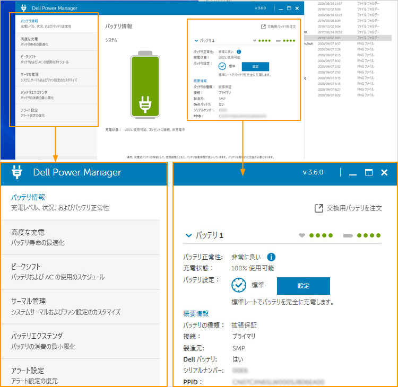Open バッテリエクステンダ in the small window sidebar
Screen dimensions: 398x387
click(56, 95)
